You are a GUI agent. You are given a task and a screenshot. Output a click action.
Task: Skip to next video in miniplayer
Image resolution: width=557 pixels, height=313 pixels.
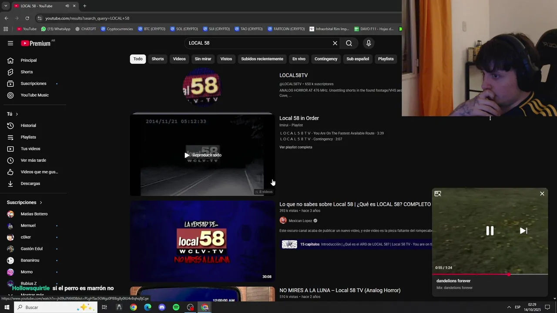point(523,231)
